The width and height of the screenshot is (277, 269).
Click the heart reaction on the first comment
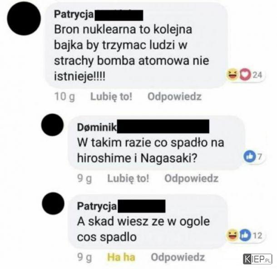tap(245, 75)
